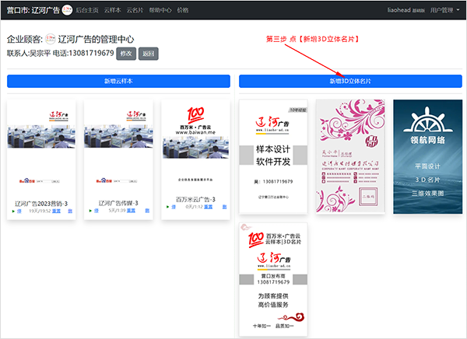Open the 价格 page in navbar
Viewport: 467px width, 339px height.
[x=183, y=10]
